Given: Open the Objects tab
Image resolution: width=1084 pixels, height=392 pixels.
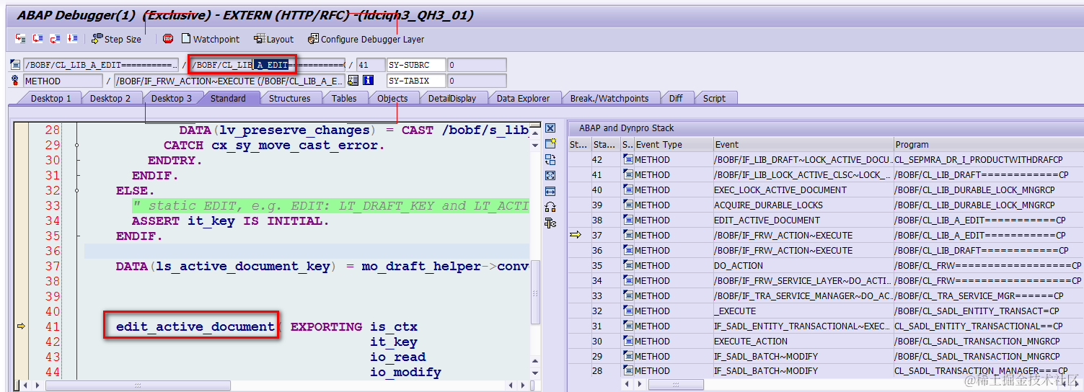Looking at the screenshot, I should (x=392, y=98).
